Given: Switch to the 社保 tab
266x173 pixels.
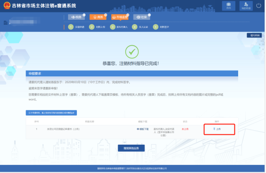Looking at the screenshot, I should (x=142, y=17).
